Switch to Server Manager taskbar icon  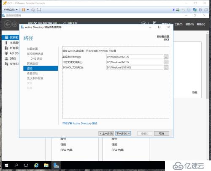[x=56, y=165]
